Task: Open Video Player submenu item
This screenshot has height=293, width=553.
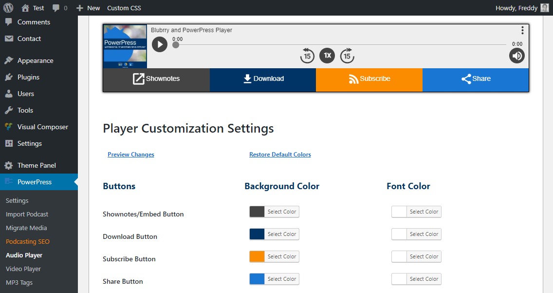Action: point(23,269)
